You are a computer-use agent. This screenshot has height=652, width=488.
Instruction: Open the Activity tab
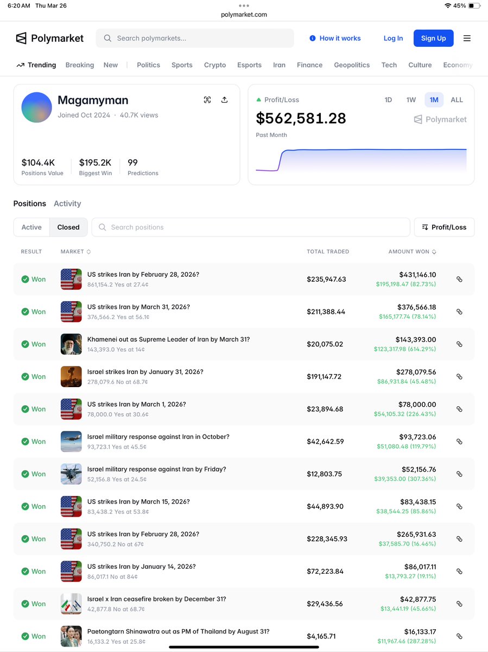coord(67,204)
